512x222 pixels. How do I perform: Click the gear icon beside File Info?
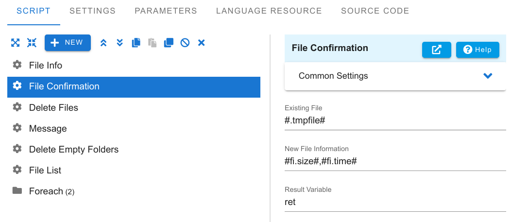tap(17, 65)
